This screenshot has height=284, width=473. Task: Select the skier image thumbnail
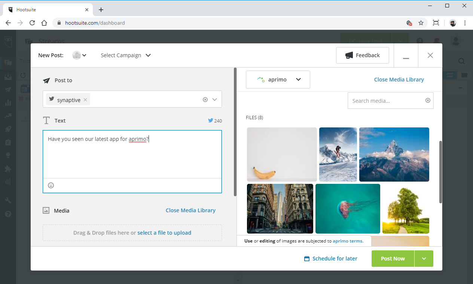click(x=338, y=154)
